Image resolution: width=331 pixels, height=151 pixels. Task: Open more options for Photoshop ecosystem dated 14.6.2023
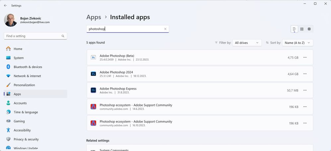[305, 107]
